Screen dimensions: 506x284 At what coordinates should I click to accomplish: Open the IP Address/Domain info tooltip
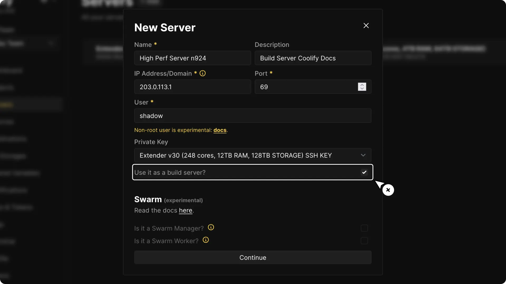(x=202, y=73)
